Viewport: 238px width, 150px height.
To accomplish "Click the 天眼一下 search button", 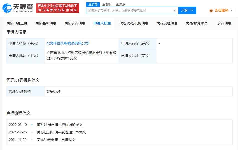I will 187,10.
